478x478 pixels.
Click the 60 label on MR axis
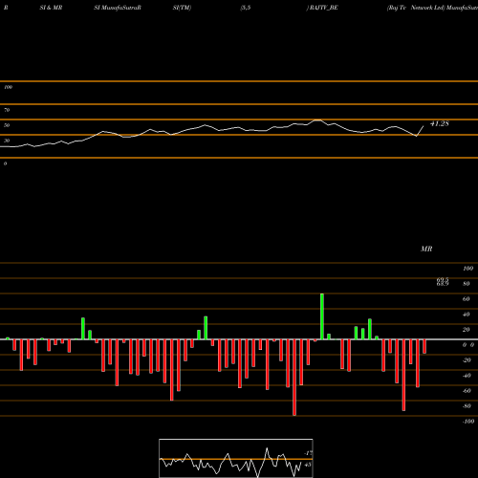(467, 299)
